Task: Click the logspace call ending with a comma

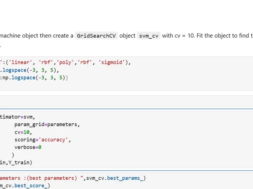Action: click(x=31, y=70)
